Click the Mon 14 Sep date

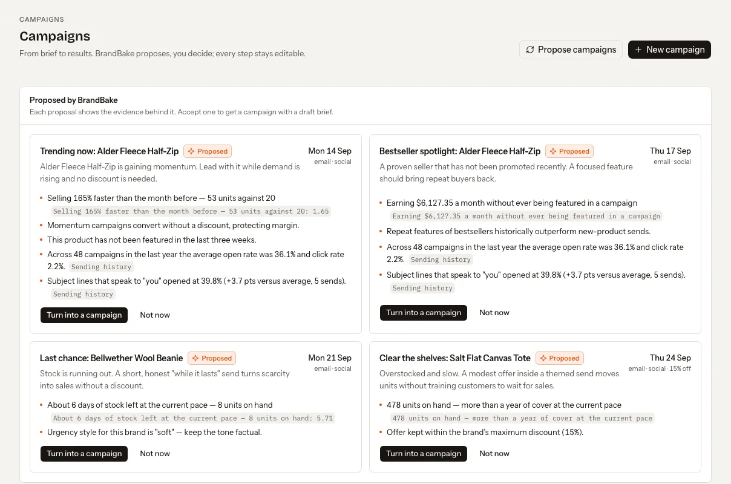click(330, 151)
